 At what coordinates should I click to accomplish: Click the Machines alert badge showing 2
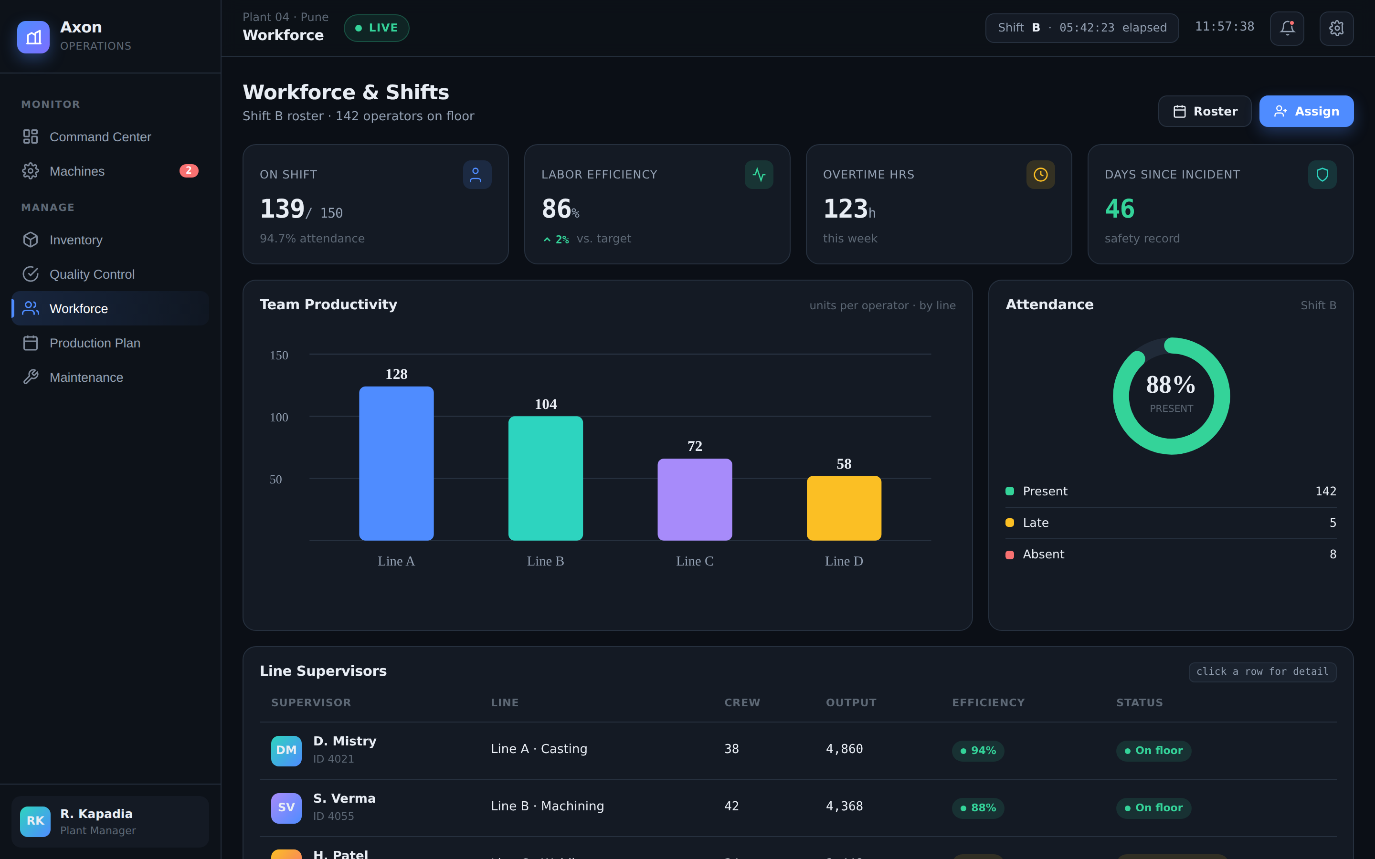point(189,170)
